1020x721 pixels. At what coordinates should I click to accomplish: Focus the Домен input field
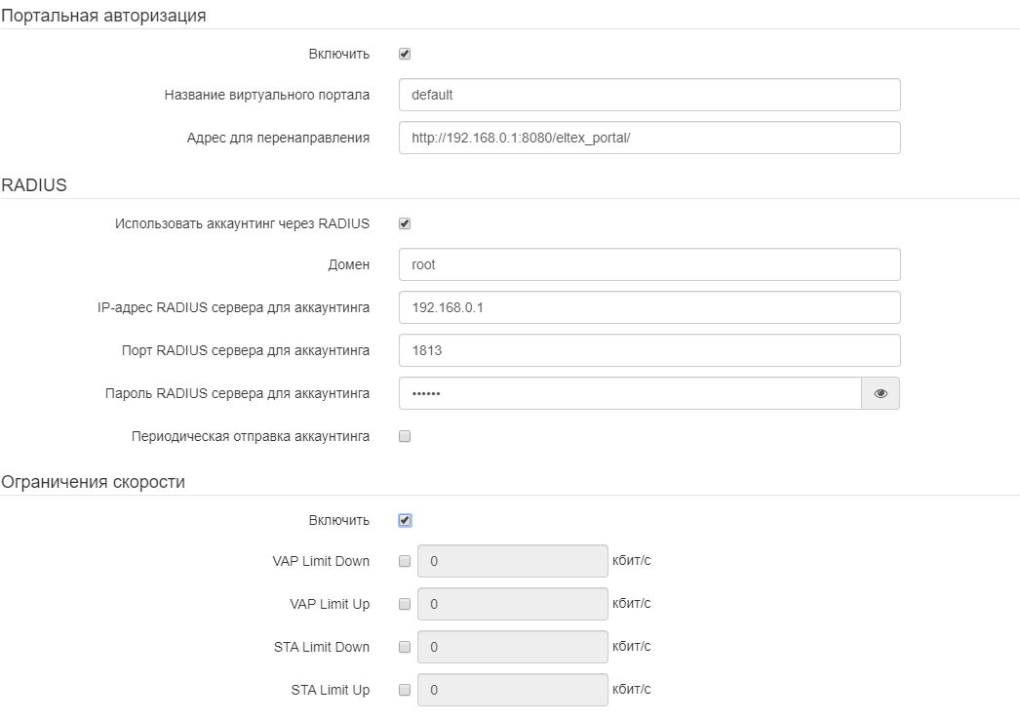[649, 264]
